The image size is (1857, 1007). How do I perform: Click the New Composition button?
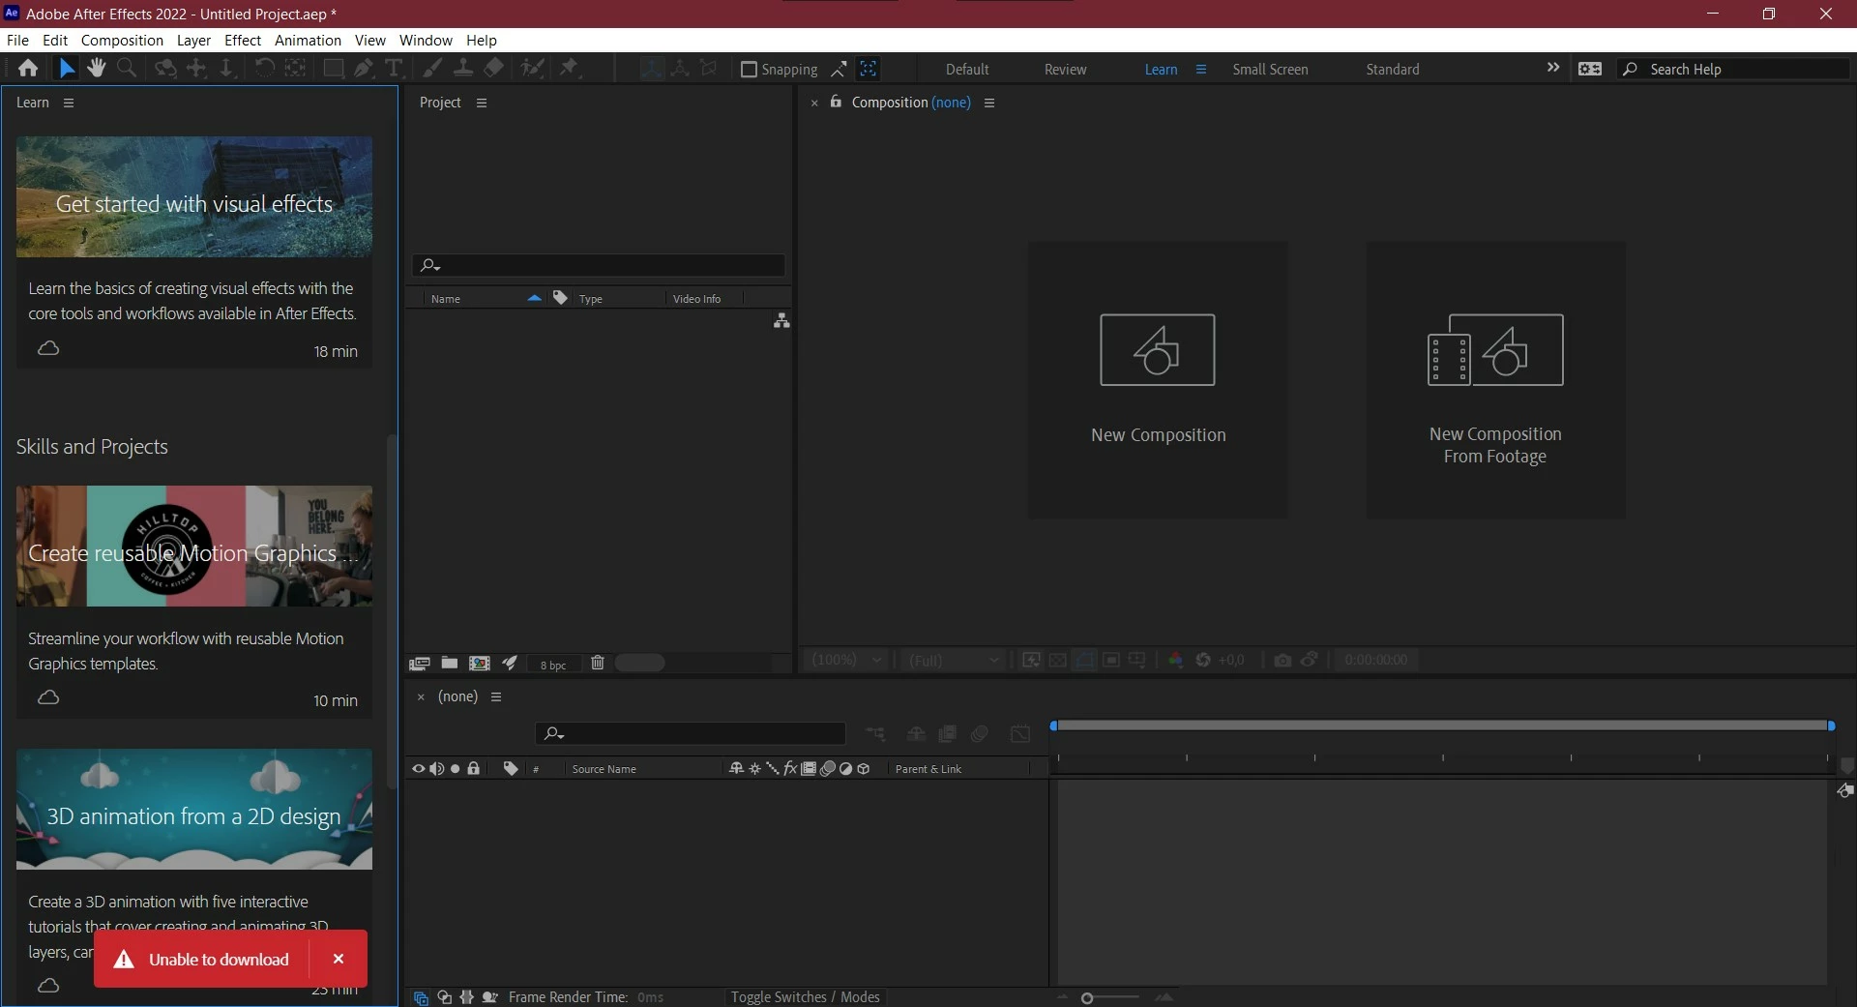(x=1158, y=380)
